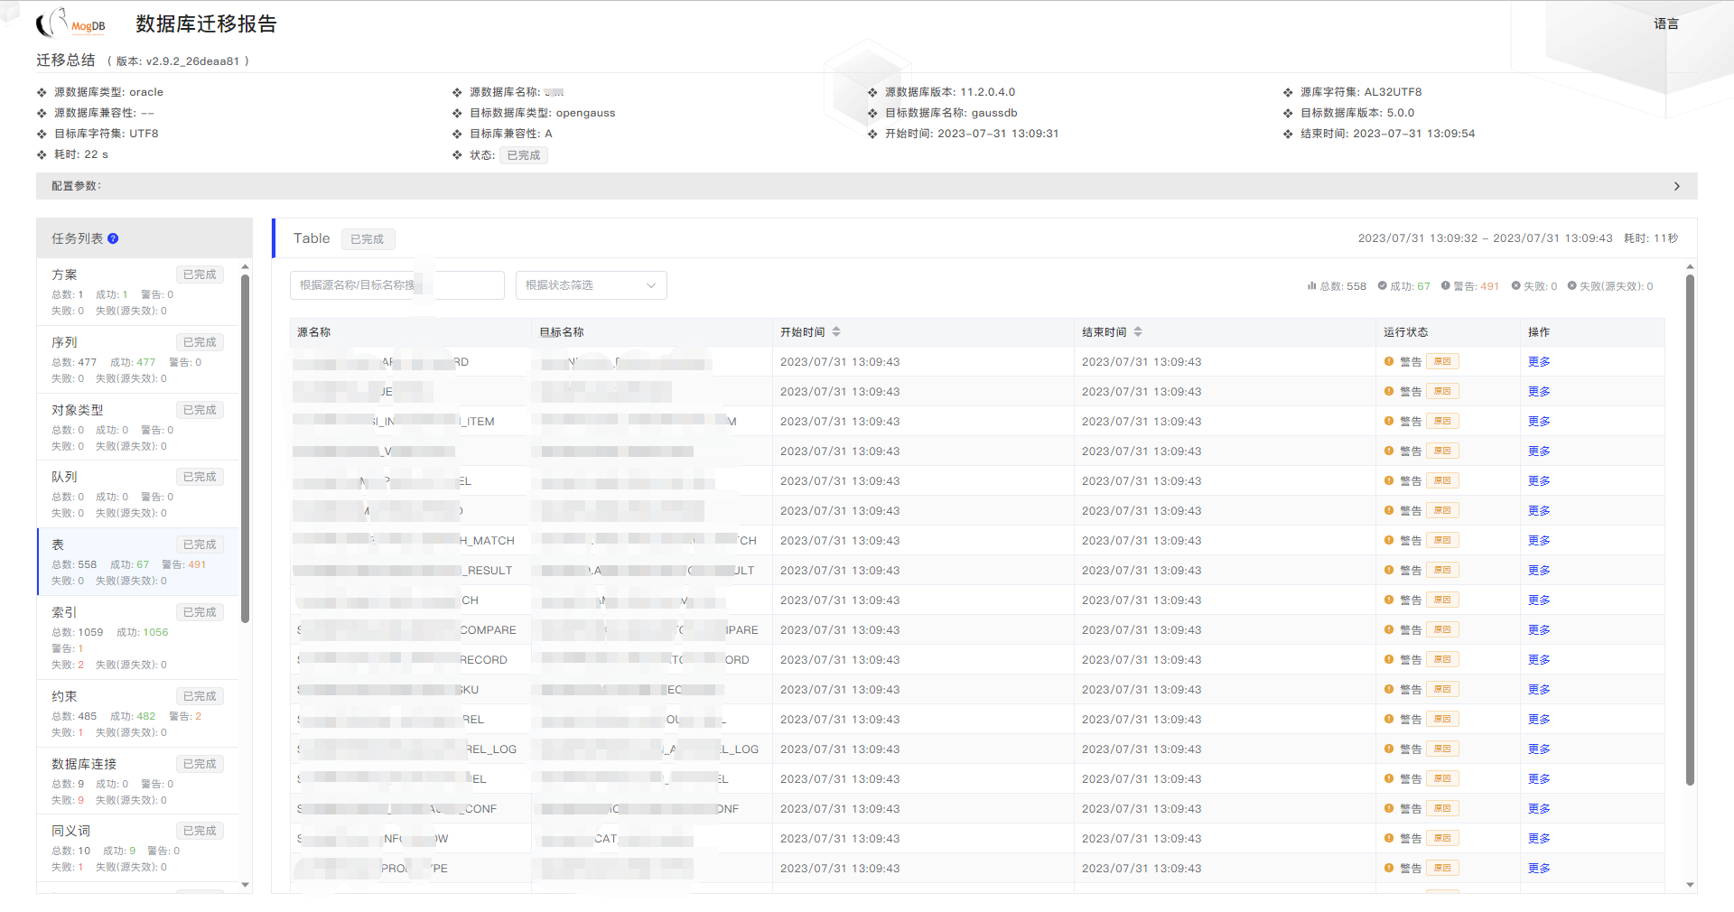Open the 语言 language menu
Image resolution: width=1734 pixels, height=912 pixels.
tap(1666, 24)
